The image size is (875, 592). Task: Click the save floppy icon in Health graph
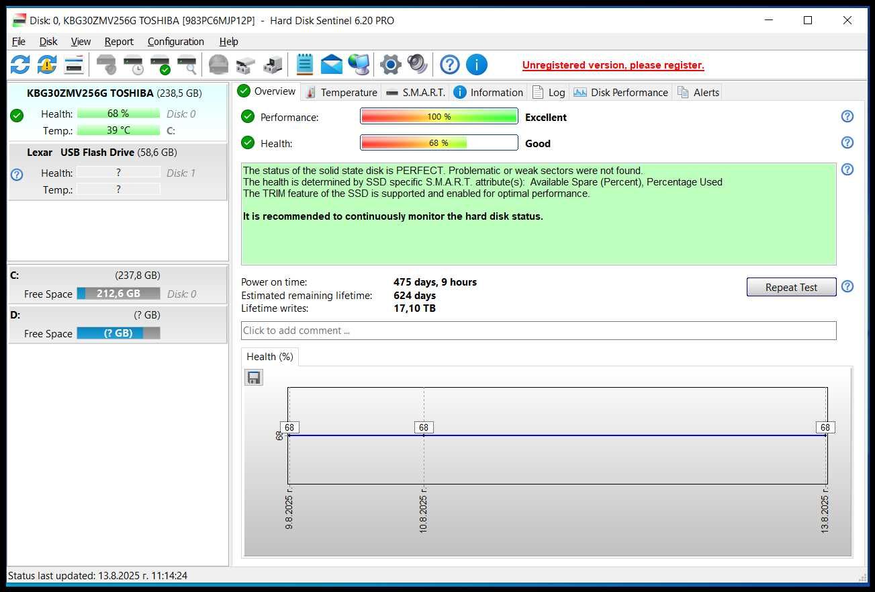(254, 377)
